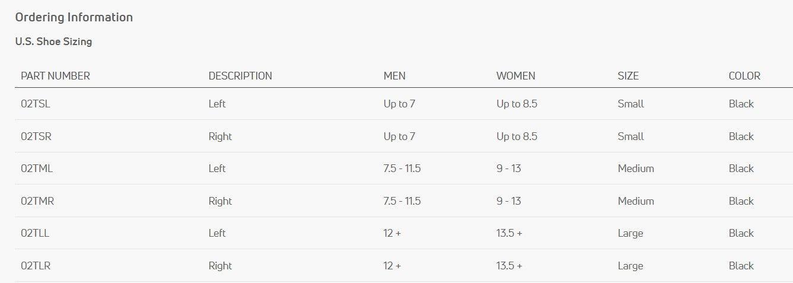Viewport: 793px width, 283px height.
Task: Click part number 02TSR
Action: click(x=36, y=136)
